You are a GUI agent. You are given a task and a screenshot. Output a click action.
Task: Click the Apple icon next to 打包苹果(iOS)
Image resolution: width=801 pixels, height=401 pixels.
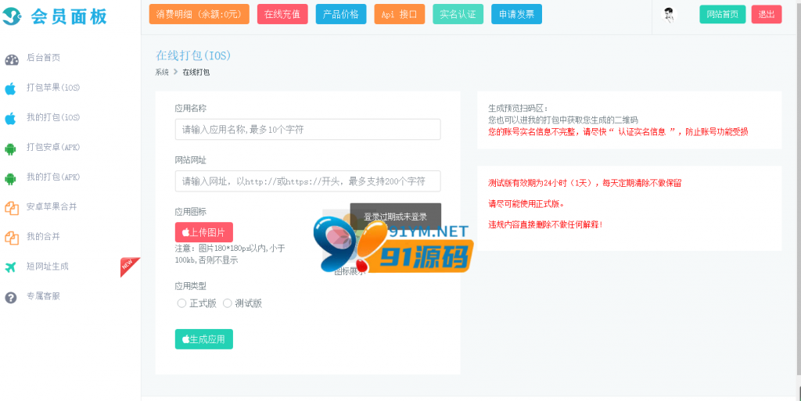click(10, 89)
